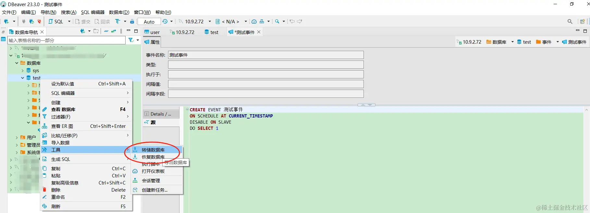The width and height of the screenshot is (590, 213).
Task: Choose 设为默认值 in context menu
Action: pyautogui.click(x=86, y=84)
